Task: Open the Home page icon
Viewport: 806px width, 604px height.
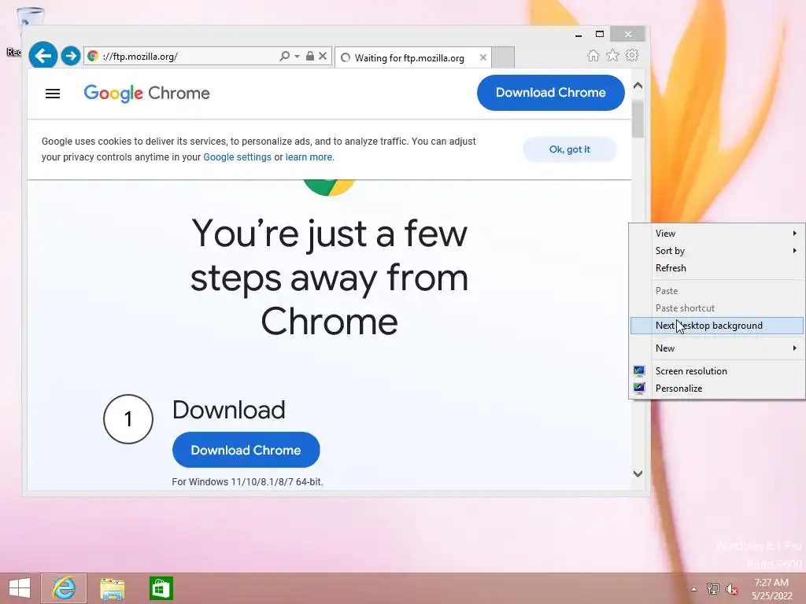Action: (593, 56)
